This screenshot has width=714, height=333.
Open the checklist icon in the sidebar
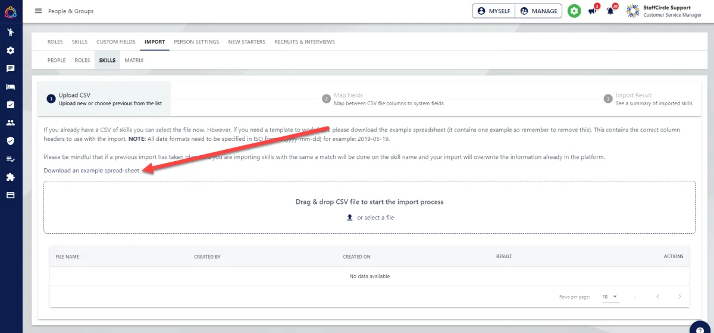pyautogui.click(x=11, y=159)
